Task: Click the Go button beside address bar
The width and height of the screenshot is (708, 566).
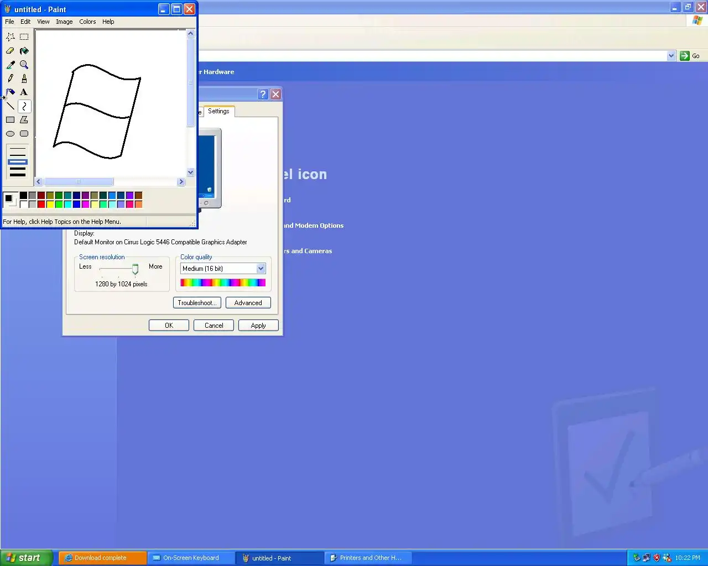Action: tap(690, 56)
